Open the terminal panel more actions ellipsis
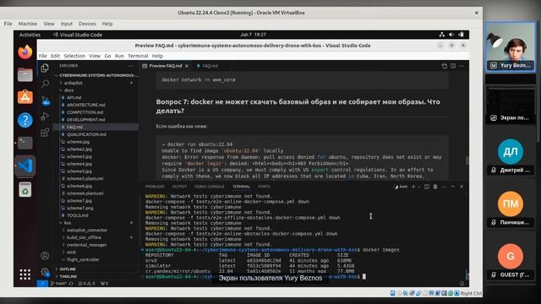This screenshot has width=541, height=304. tap(444, 187)
